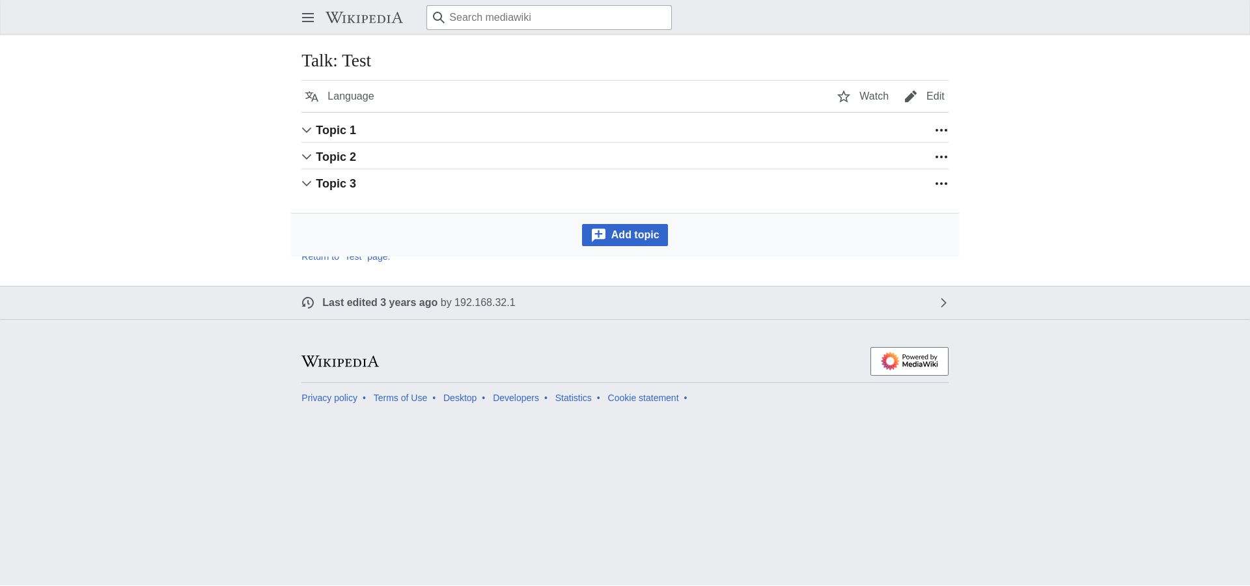
Task: Collapse the Topic 3 section chevron
Action: click(x=307, y=184)
